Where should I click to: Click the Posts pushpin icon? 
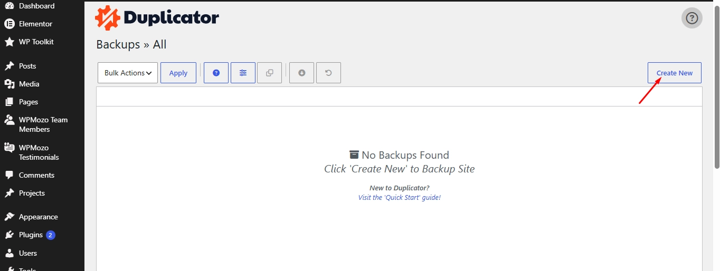(10, 66)
